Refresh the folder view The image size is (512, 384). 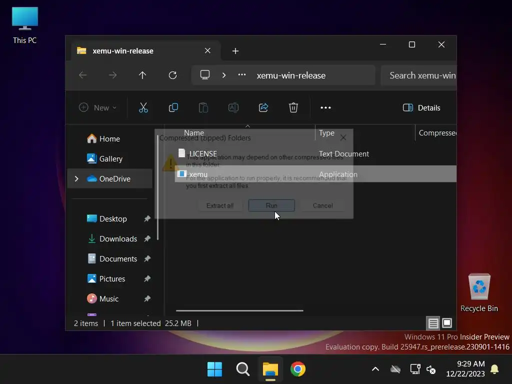172,75
